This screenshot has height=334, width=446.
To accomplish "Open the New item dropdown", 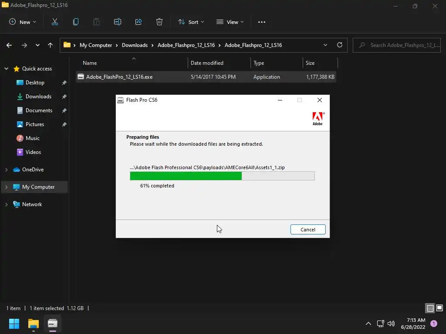I will coord(23,22).
